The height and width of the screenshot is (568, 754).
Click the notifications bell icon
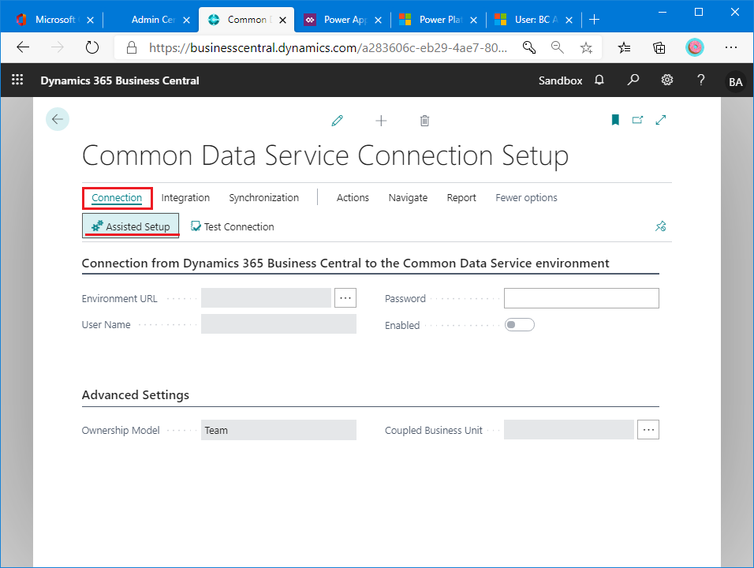[599, 80]
